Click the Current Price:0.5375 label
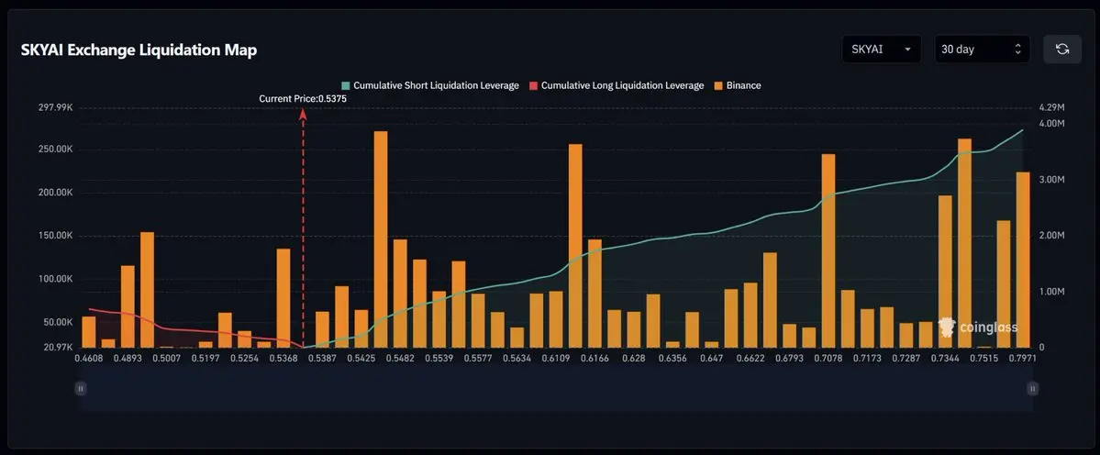This screenshot has width=1100, height=455. 303,99
